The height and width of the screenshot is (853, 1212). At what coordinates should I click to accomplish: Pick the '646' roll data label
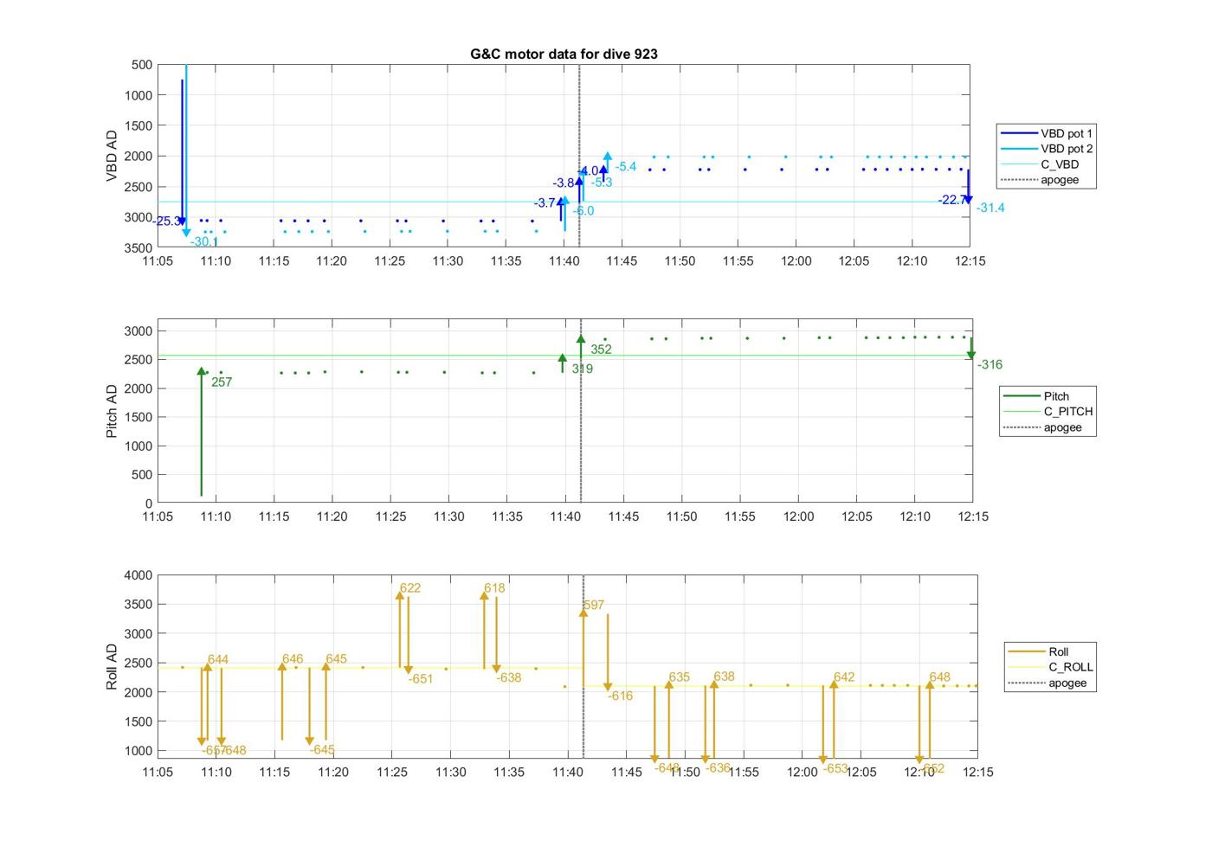[293, 659]
